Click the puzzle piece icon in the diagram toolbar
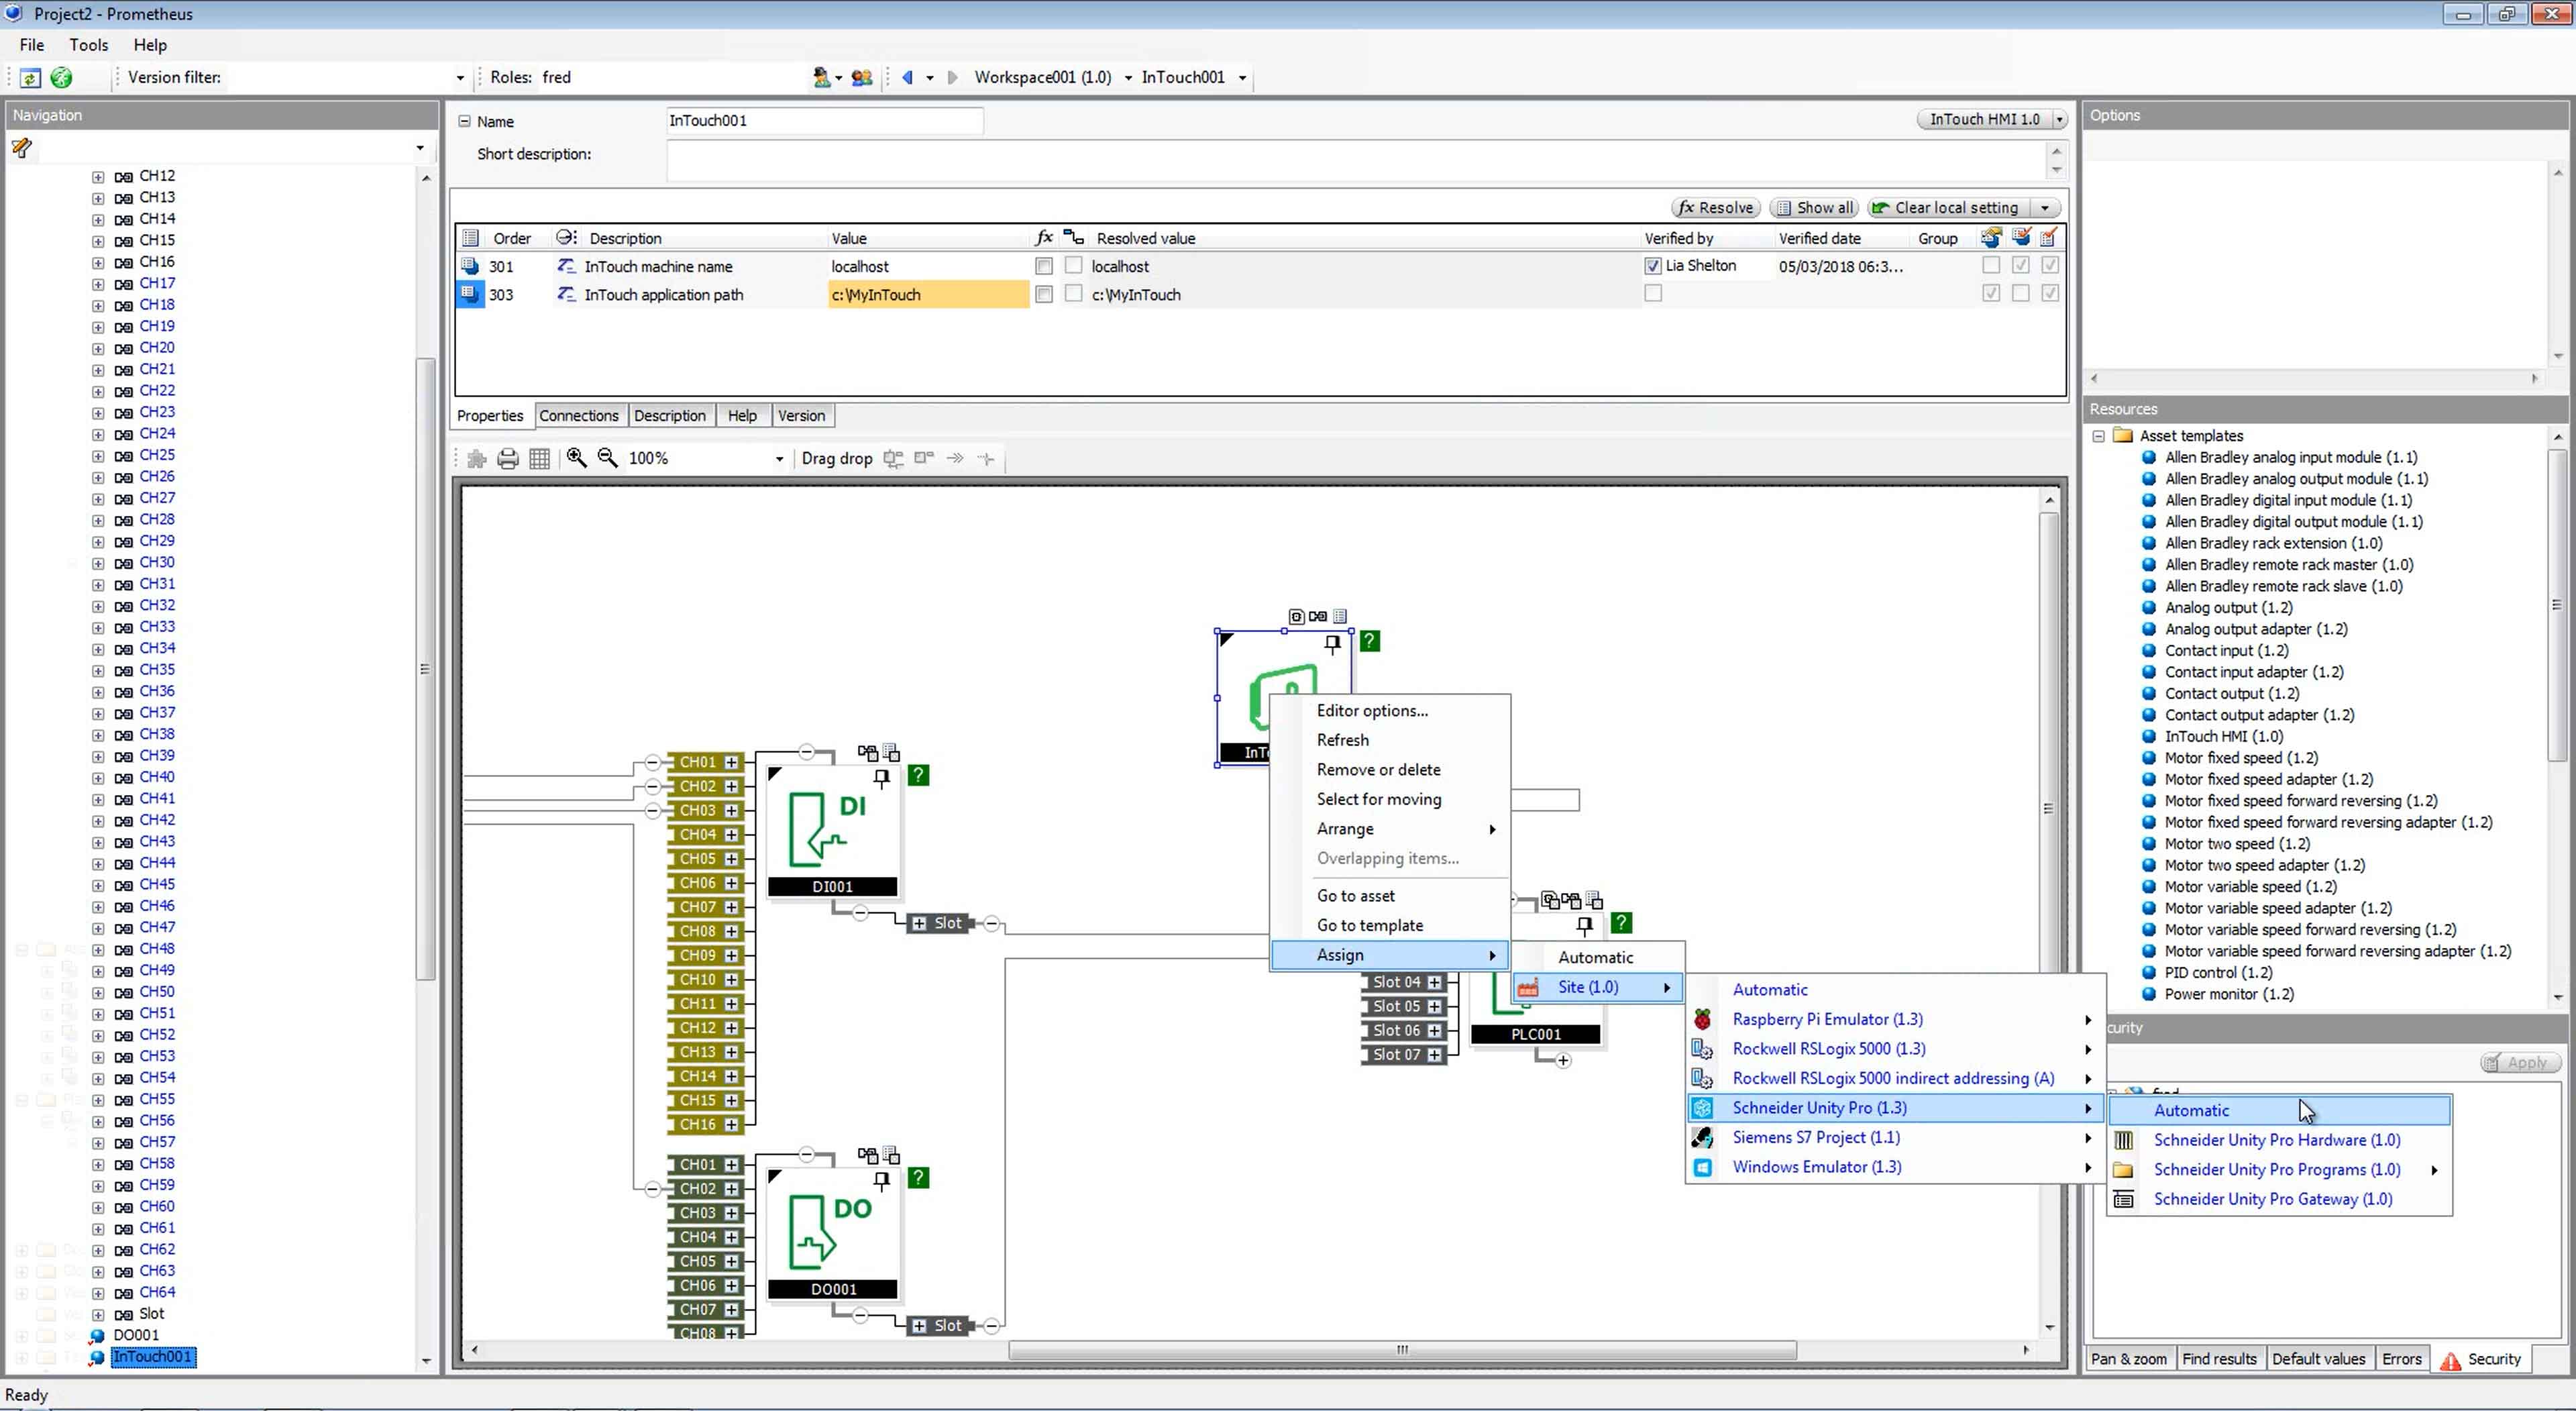The height and width of the screenshot is (1411, 2576). 477,458
